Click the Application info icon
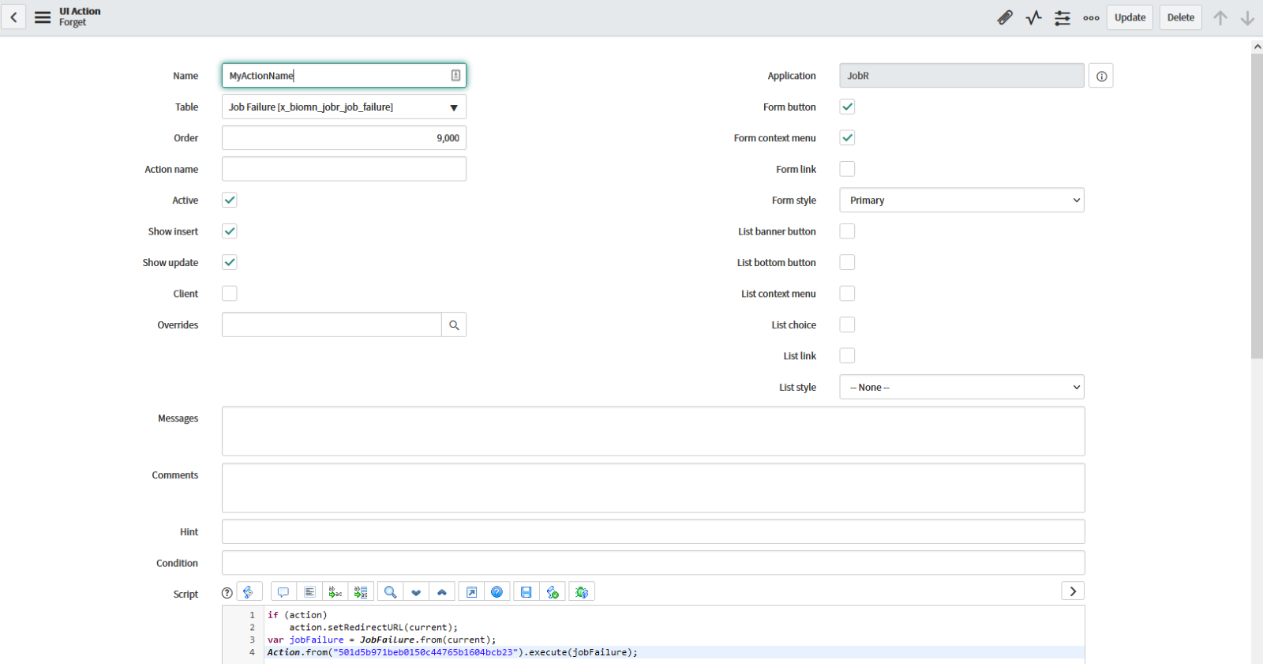 point(1101,77)
